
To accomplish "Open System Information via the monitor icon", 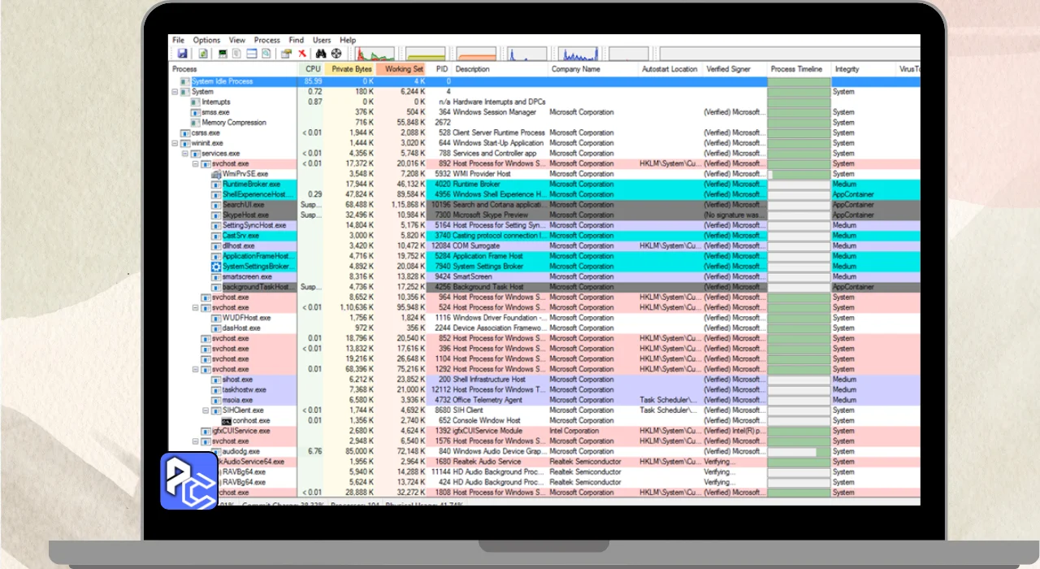I will tap(223, 54).
